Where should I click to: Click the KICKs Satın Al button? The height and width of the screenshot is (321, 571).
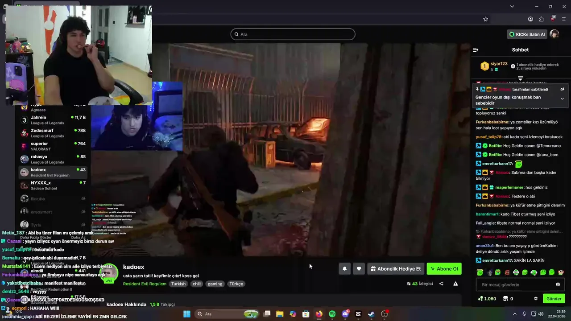coord(527,34)
